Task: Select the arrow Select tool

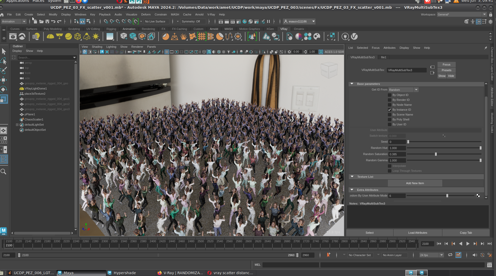Action: pyautogui.click(x=4, y=52)
